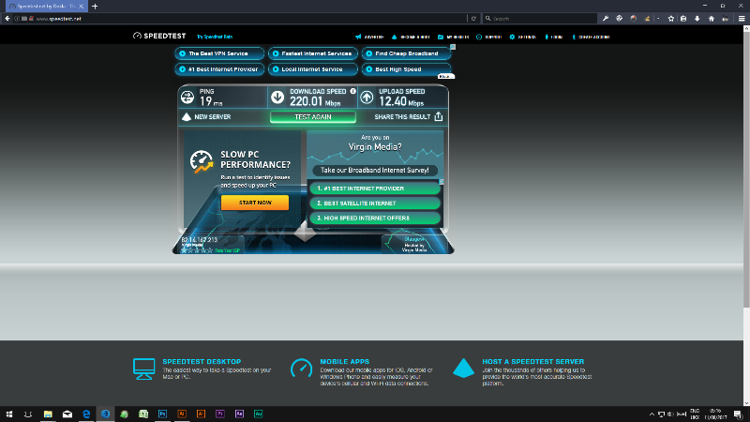750x422 pixels.
Task: Start another test with Test Again
Action: coord(313,116)
